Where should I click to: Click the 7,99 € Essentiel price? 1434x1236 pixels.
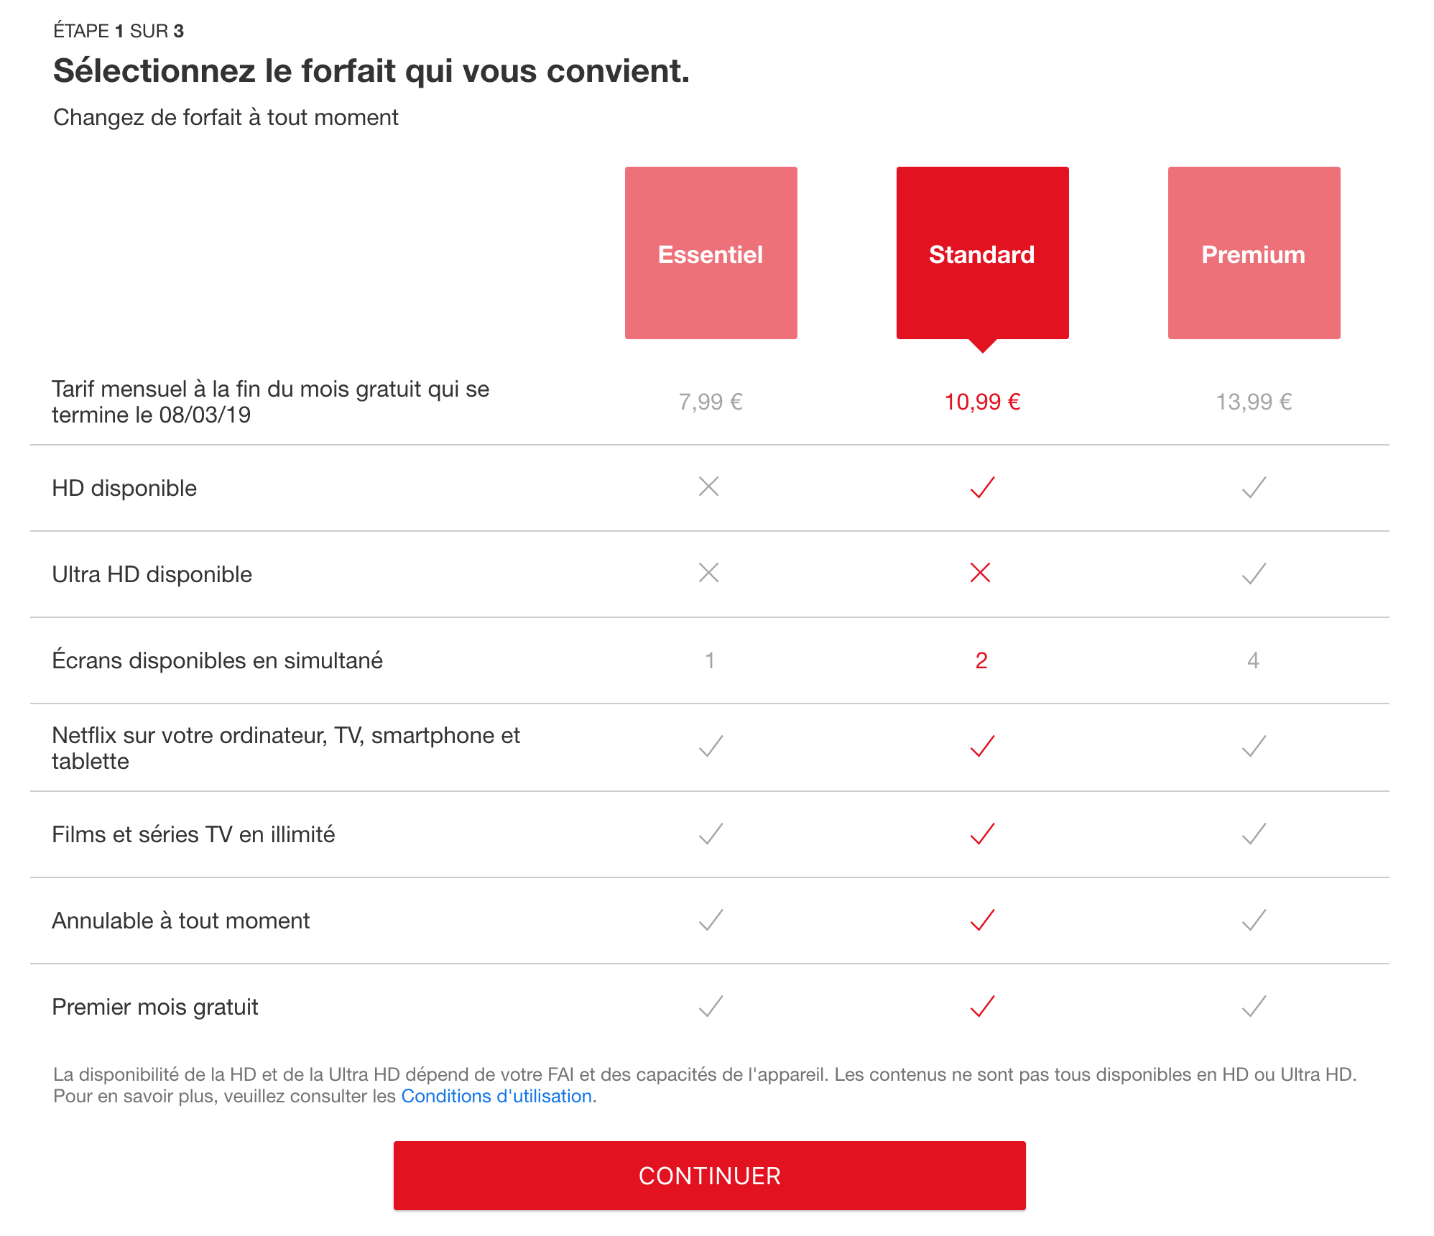pos(711,402)
